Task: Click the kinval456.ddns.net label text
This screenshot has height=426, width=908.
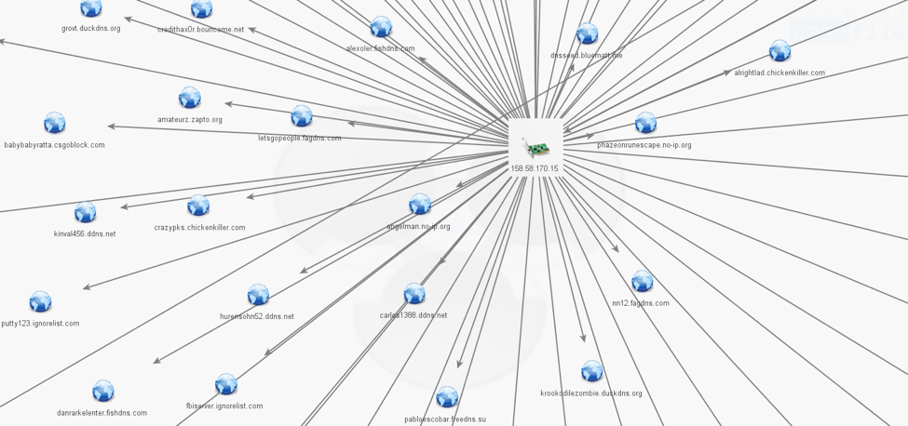Action: pyautogui.click(x=85, y=234)
